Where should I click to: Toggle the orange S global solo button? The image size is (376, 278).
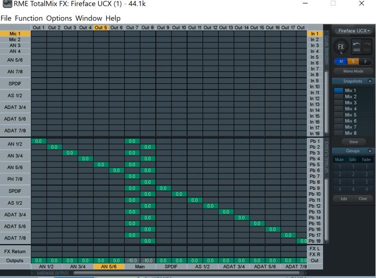click(353, 61)
